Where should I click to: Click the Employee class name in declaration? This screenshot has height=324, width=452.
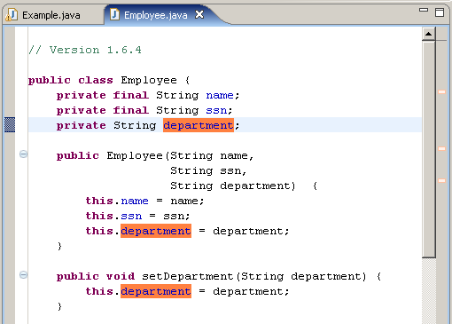pos(149,81)
